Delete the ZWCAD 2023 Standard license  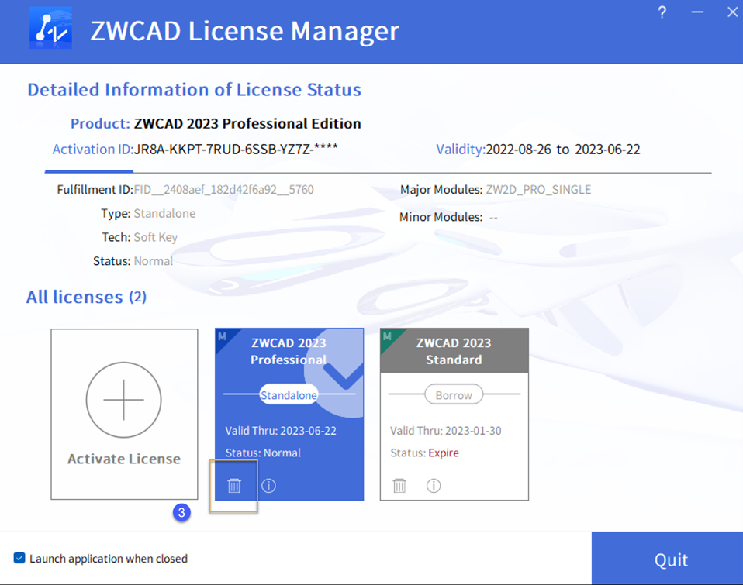tap(399, 486)
